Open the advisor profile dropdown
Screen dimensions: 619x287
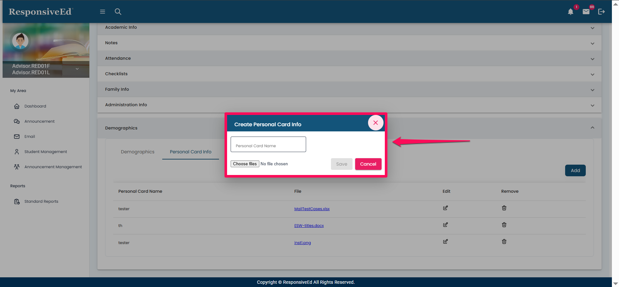pos(77,69)
